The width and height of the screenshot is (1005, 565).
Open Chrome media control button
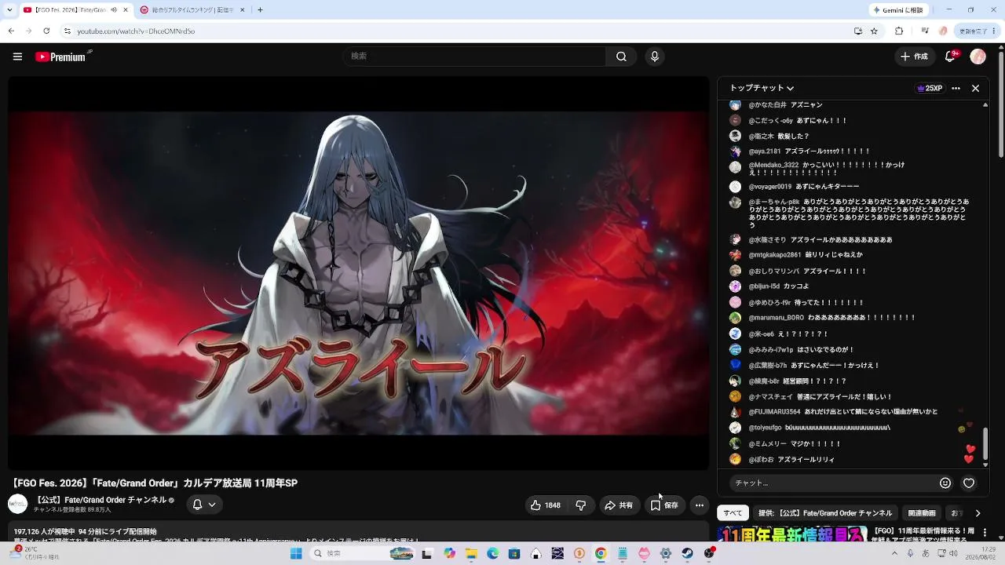[923, 31]
